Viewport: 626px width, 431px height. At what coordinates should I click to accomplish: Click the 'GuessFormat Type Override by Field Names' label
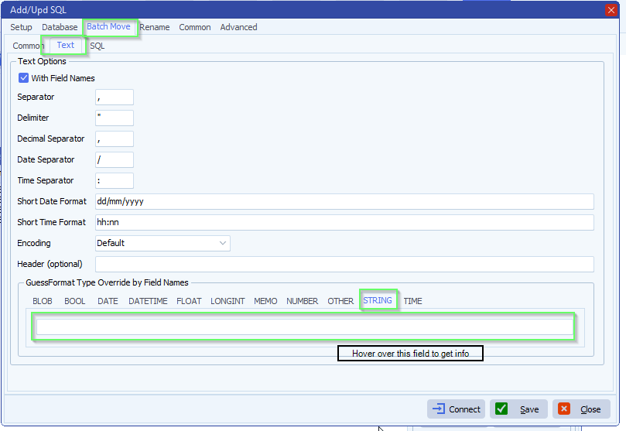[107, 282]
